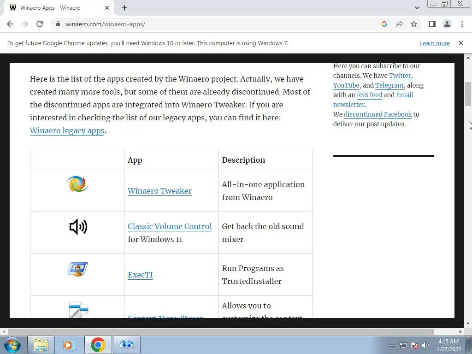Switch to Chrome on the taskbar
This screenshot has height=354, width=472.
point(98,345)
